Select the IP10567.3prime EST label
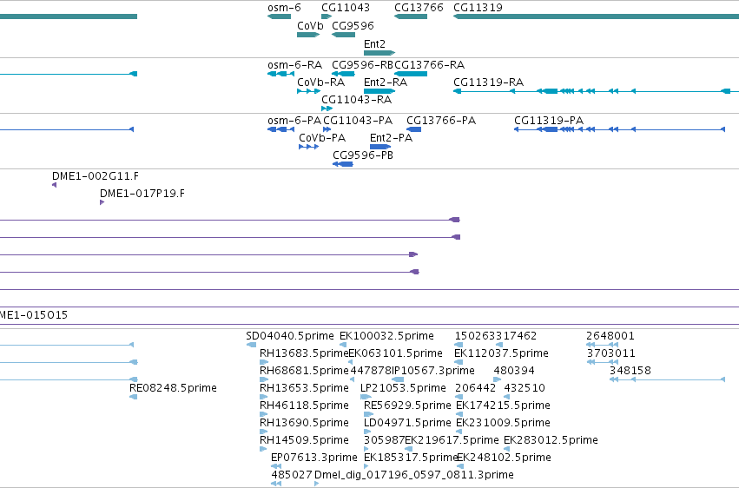The image size is (739, 488). 433,371
